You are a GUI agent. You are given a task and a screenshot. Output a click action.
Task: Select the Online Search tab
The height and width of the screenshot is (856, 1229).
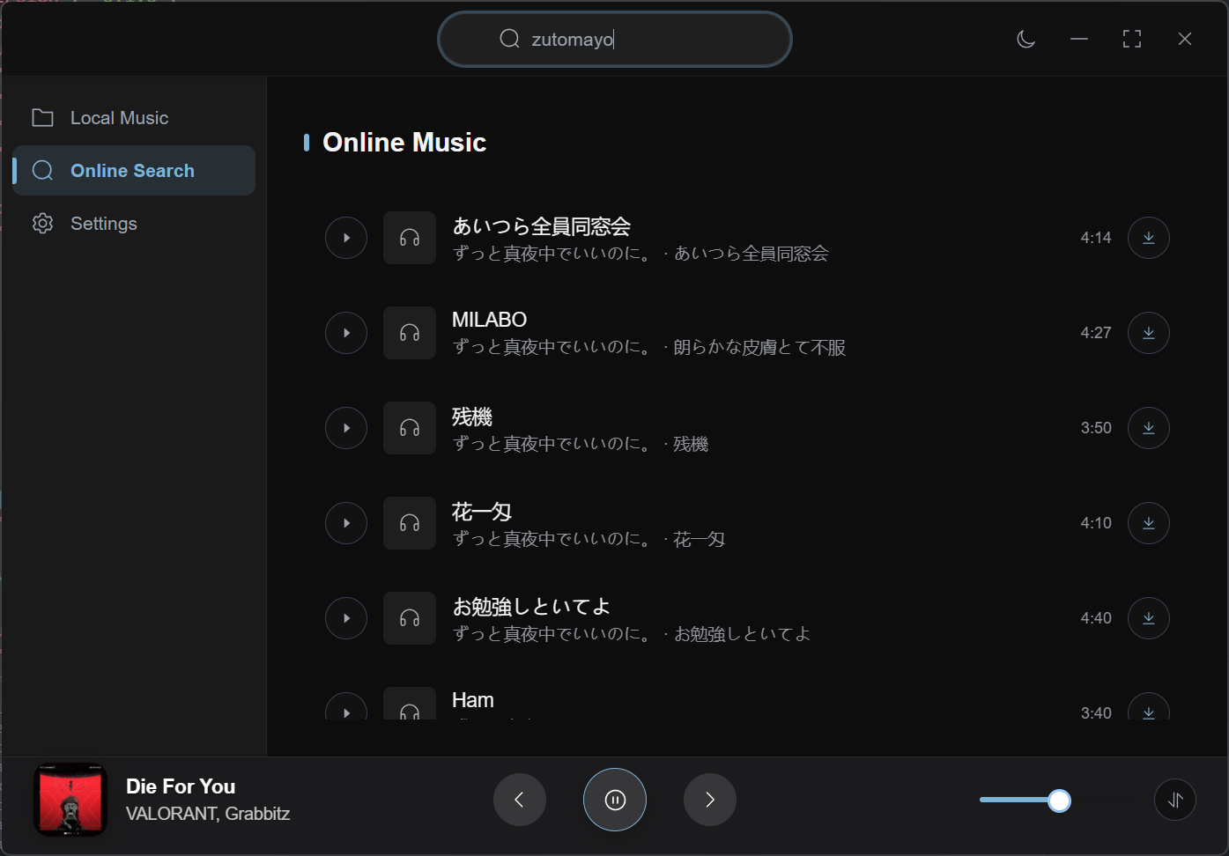132,170
